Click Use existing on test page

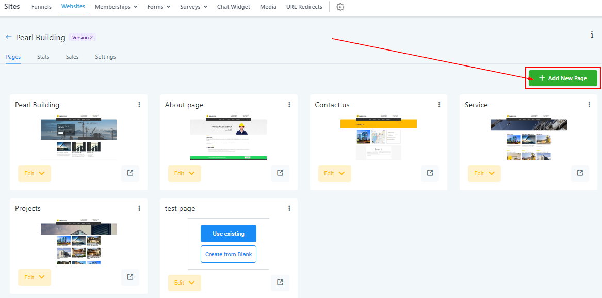point(229,234)
